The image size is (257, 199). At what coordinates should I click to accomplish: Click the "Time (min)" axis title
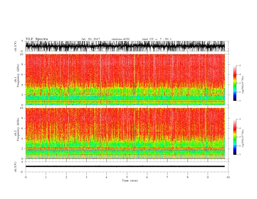tap(130, 180)
